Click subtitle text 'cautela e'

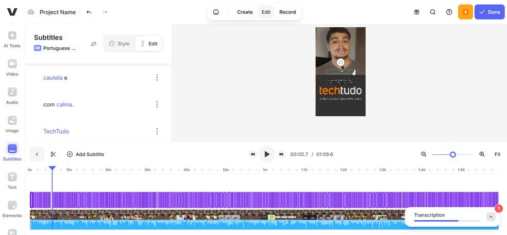pyautogui.click(x=55, y=78)
